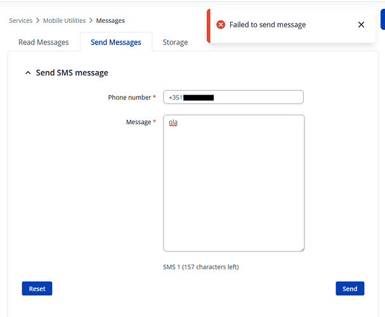The image size is (385, 317).
Task: Click the first breadcrumb arrow after Services
Action: click(37, 21)
